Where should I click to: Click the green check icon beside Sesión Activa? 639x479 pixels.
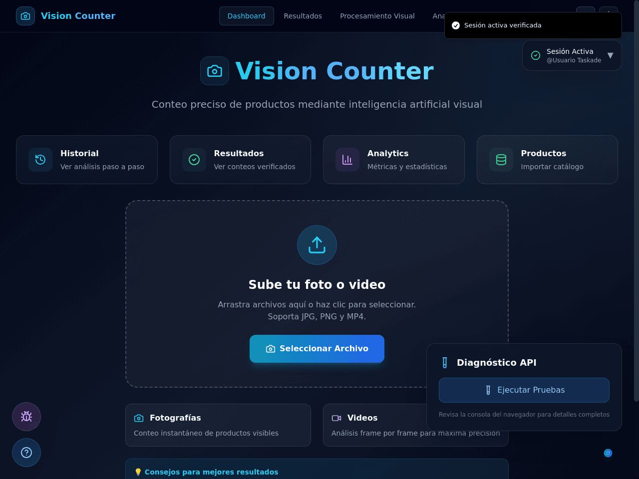(536, 55)
